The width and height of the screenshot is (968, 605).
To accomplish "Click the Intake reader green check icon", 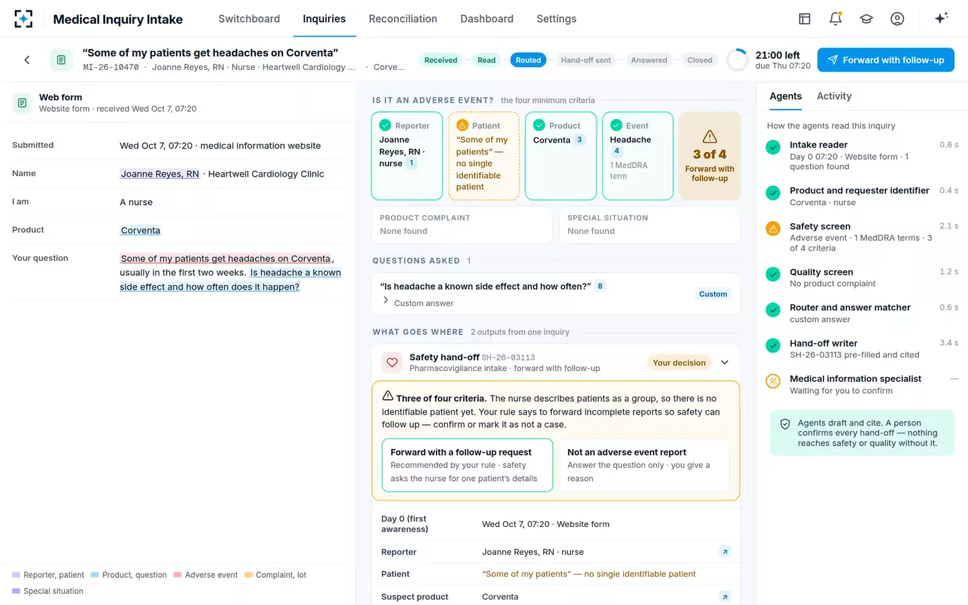I will point(773,147).
